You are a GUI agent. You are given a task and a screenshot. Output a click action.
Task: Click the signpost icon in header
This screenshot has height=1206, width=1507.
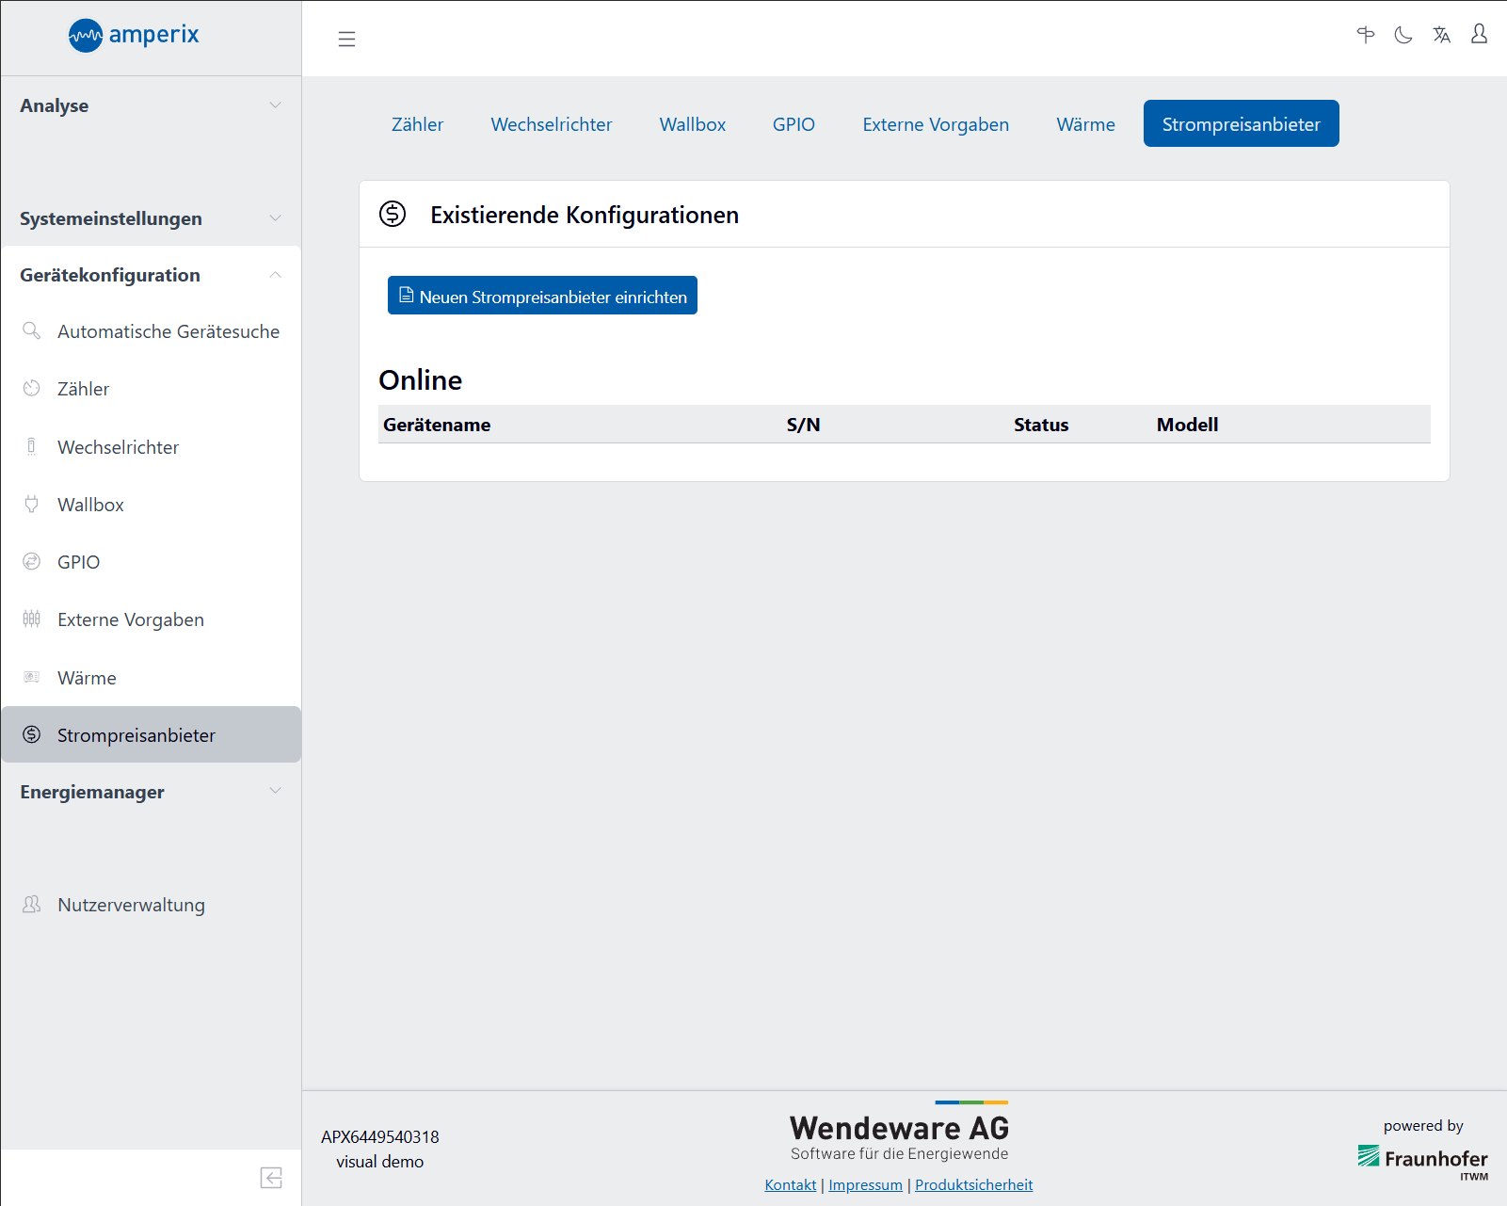1366,36
